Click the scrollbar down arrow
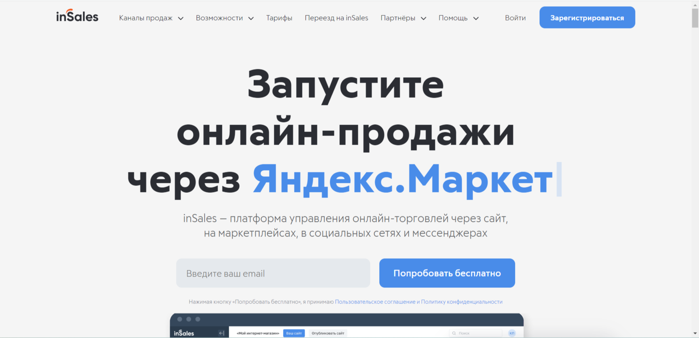 click(695, 334)
